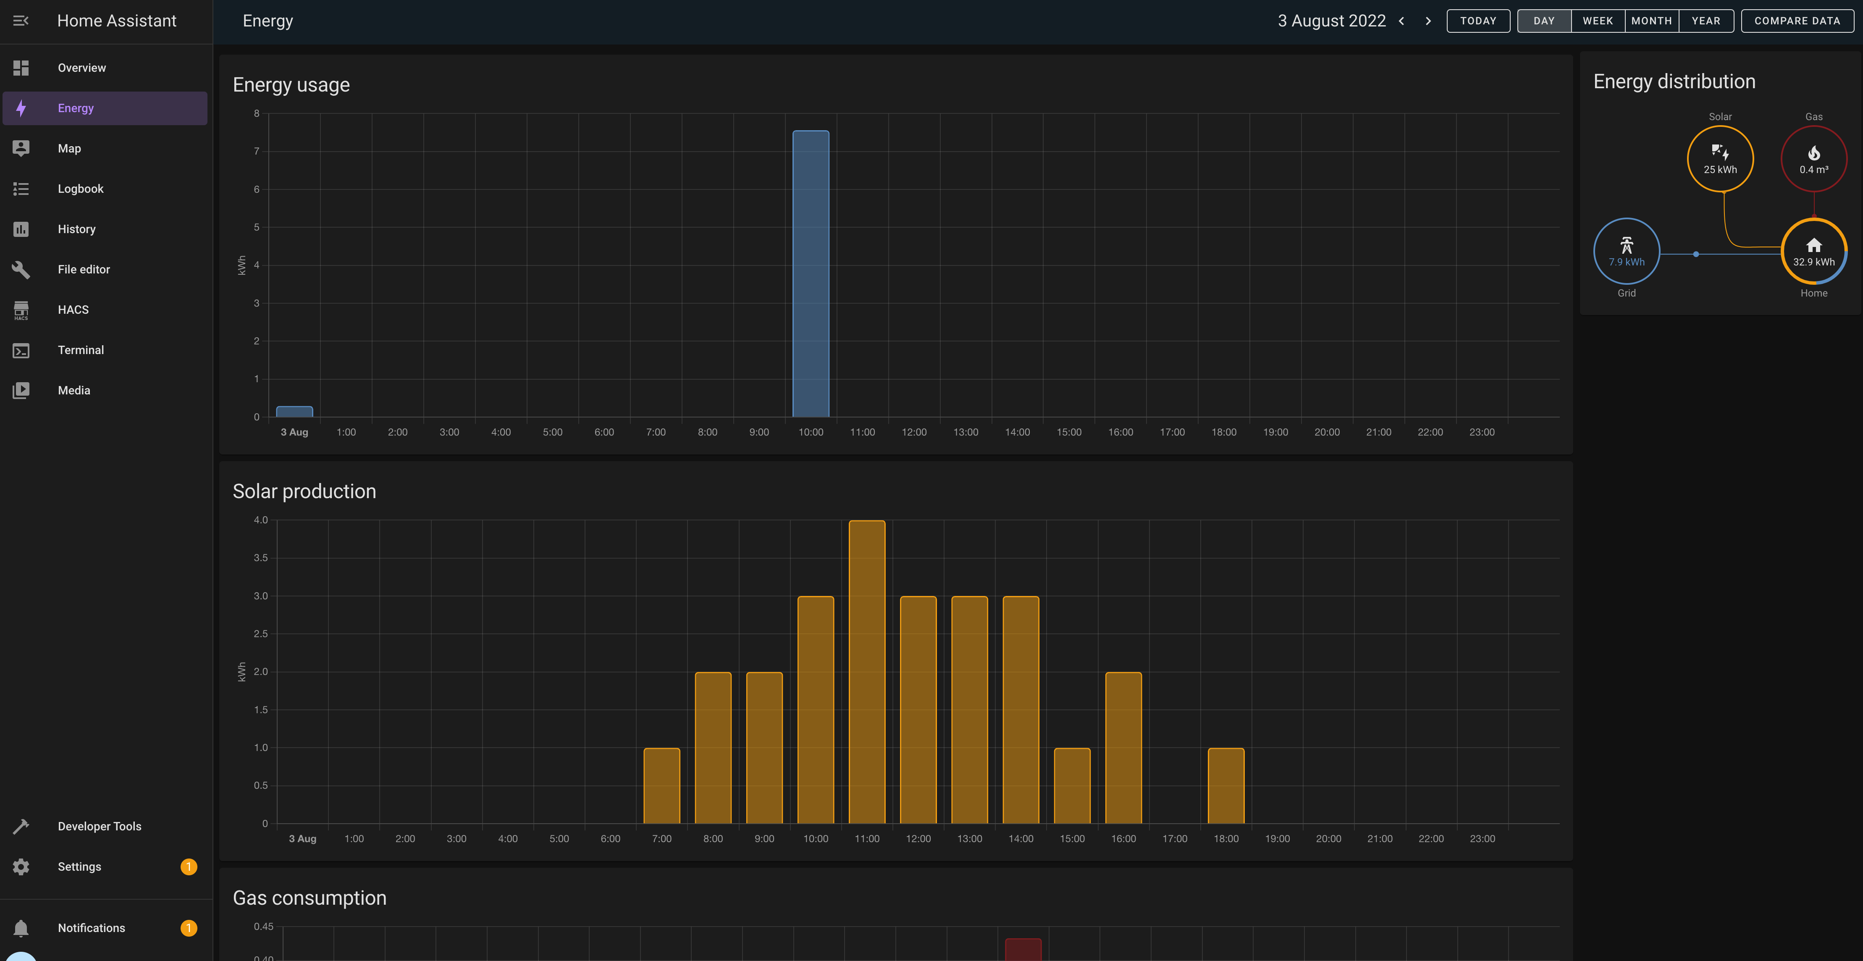Switch to WEEK view
Screen dimensions: 1863x961
click(1598, 20)
